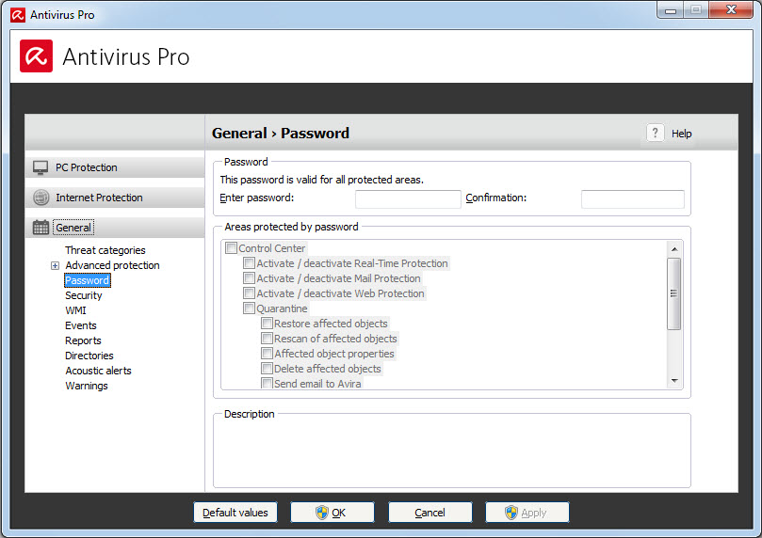Image resolution: width=762 pixels, height=538 pixels.
Task: Click the Enter password input field
Action: (408, 198)
